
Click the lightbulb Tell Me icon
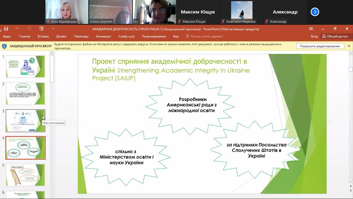point(187,36)
